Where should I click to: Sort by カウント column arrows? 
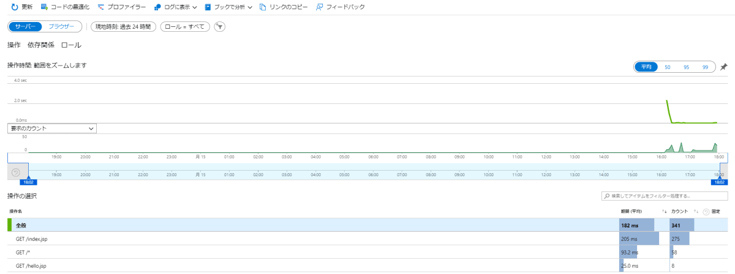tap(696, 211)
